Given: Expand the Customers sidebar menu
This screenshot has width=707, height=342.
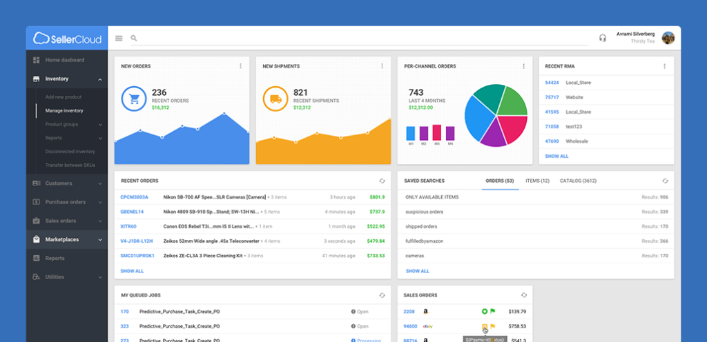Looking at the screenshot, I should tap(100, 183).
